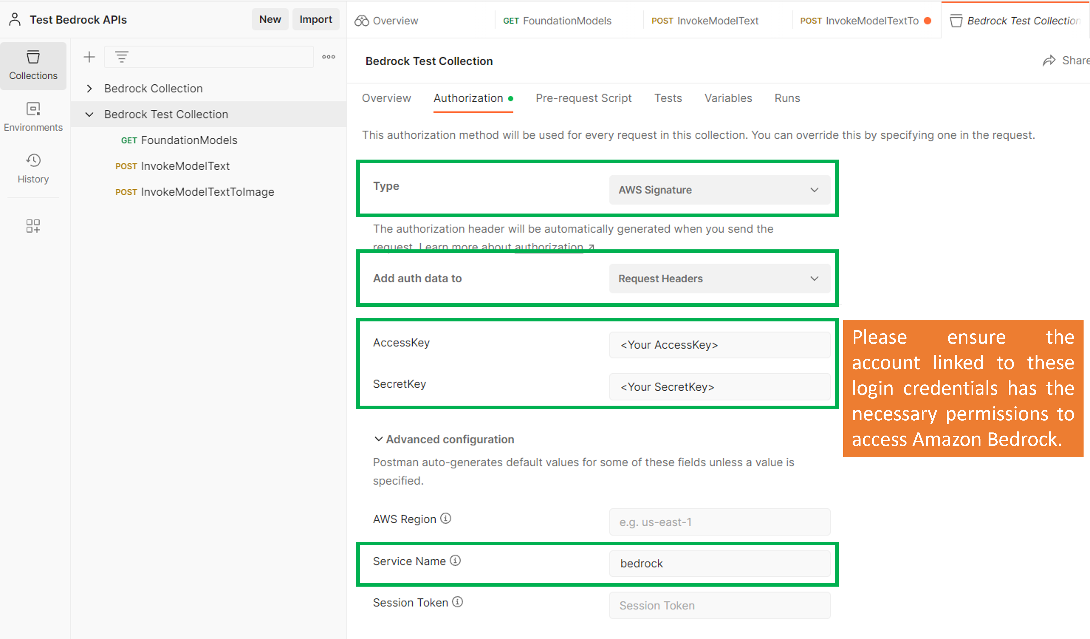Click the configure workspace sidebar grid icon
Screen dimensions: 1090x639
[x=33, y=225]
